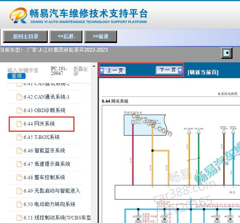Click 折叠全部 to collapse tree
Viewport: 240px width, 223px height.
[80, 71]
